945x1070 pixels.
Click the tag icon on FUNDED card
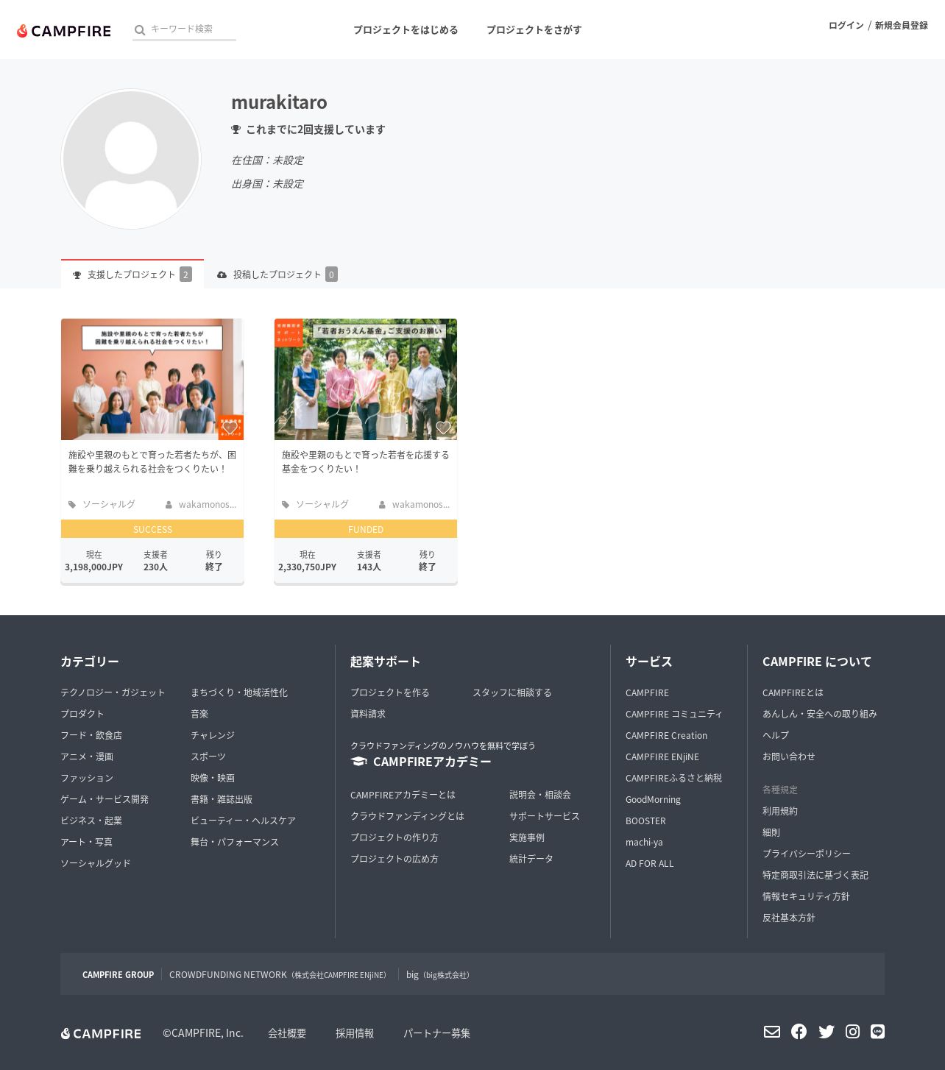click(286, 505)
